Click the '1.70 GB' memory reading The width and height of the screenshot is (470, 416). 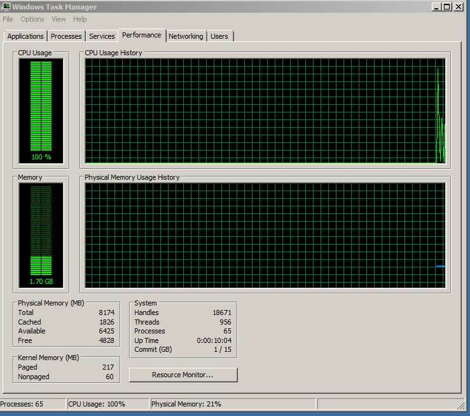point(41,281)
